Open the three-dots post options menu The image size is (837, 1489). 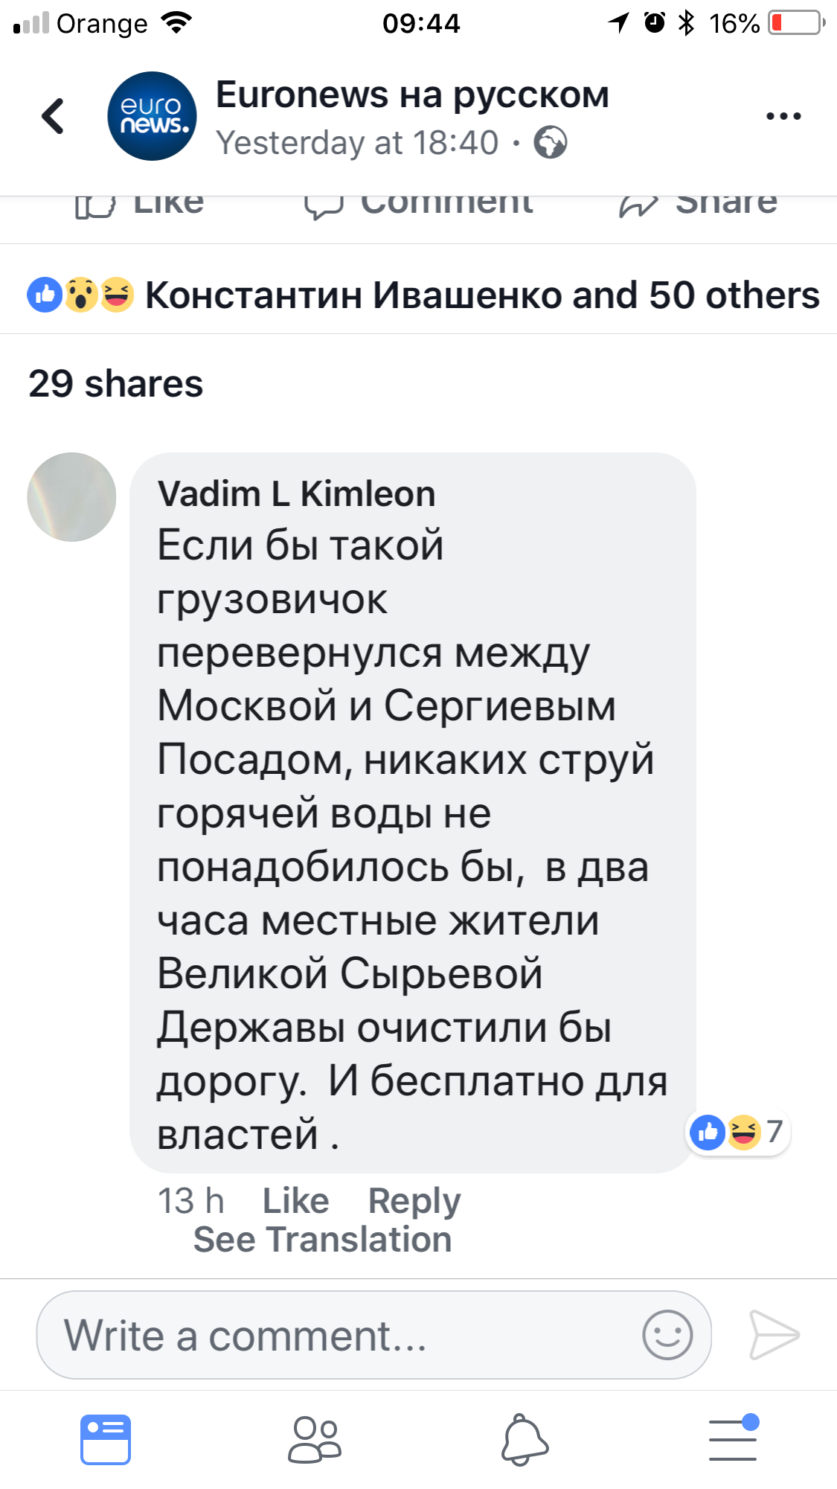click(x=783, y=116)
